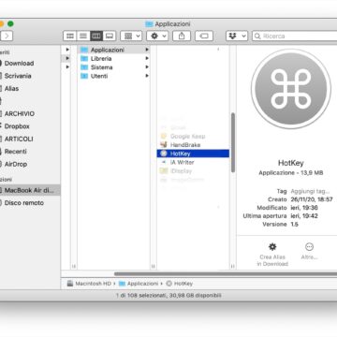Click the applications column vertical scrollbar
Viewport: 337px width, 337px height.
coord(233,142)
